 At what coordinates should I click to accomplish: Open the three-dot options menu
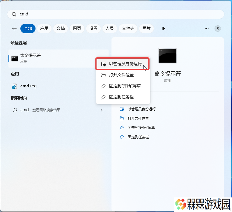pyautogui.click(x=207, y=29)
